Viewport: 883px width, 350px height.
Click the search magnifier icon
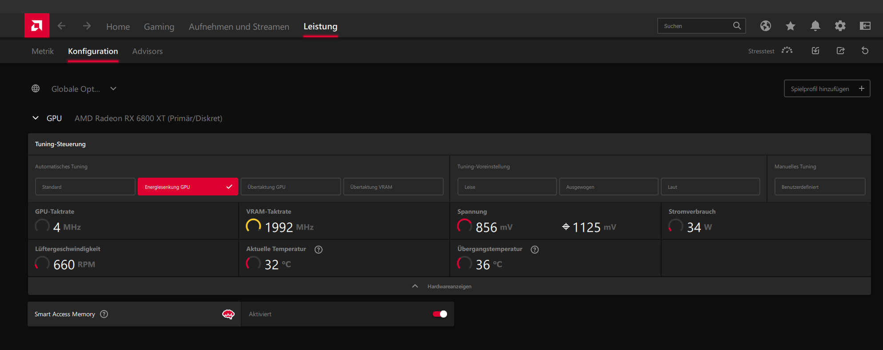click(x=737, y=26)
